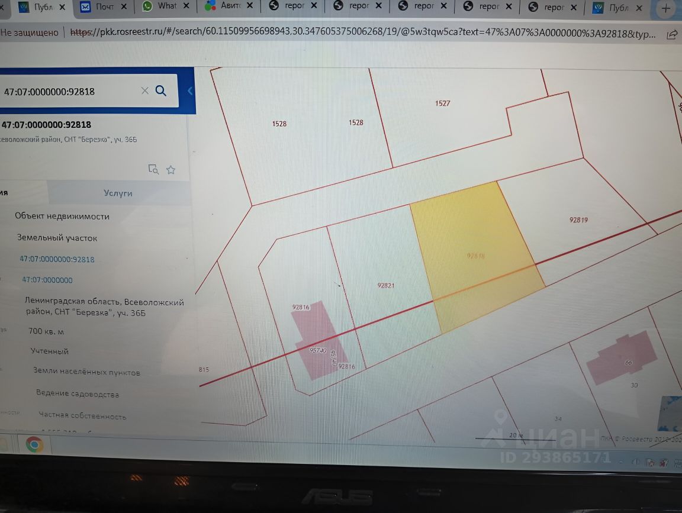Open link 47:07:0000000:92818 in details
Image resolution: width=682 pixels, height=513 pixels.
pos(57,260)
